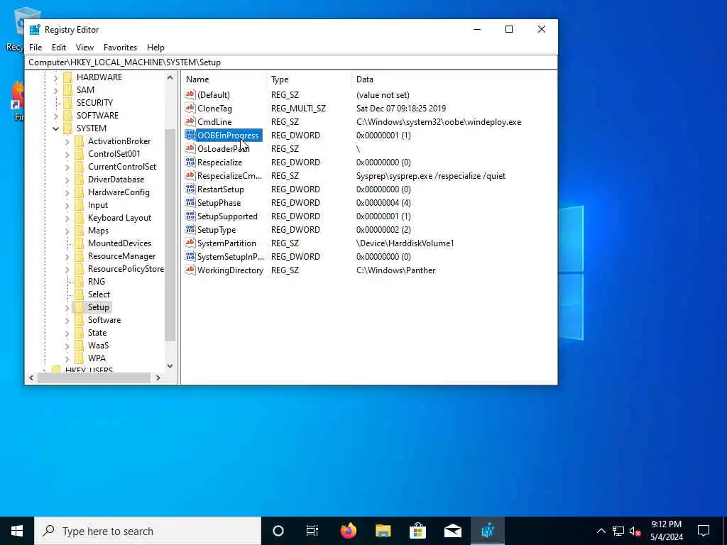
Task: Open File Explorer from the taskbar
Action: tap(383, 531)
